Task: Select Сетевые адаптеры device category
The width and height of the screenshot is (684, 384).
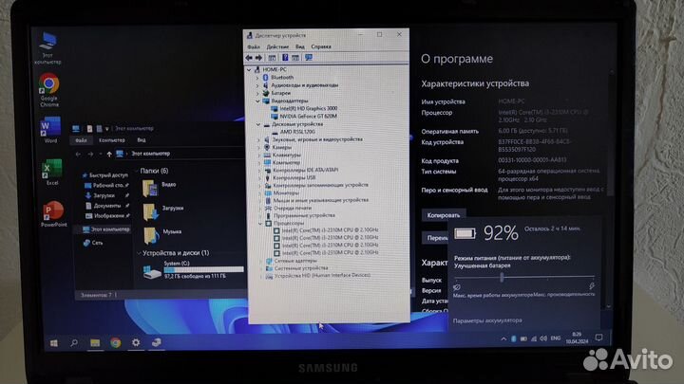Action: pyautogui.click(x=292, y=261)
